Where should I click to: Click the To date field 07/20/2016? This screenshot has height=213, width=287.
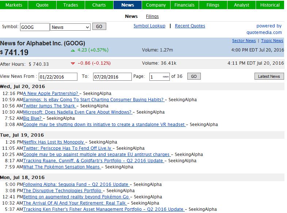pos(112,77)
